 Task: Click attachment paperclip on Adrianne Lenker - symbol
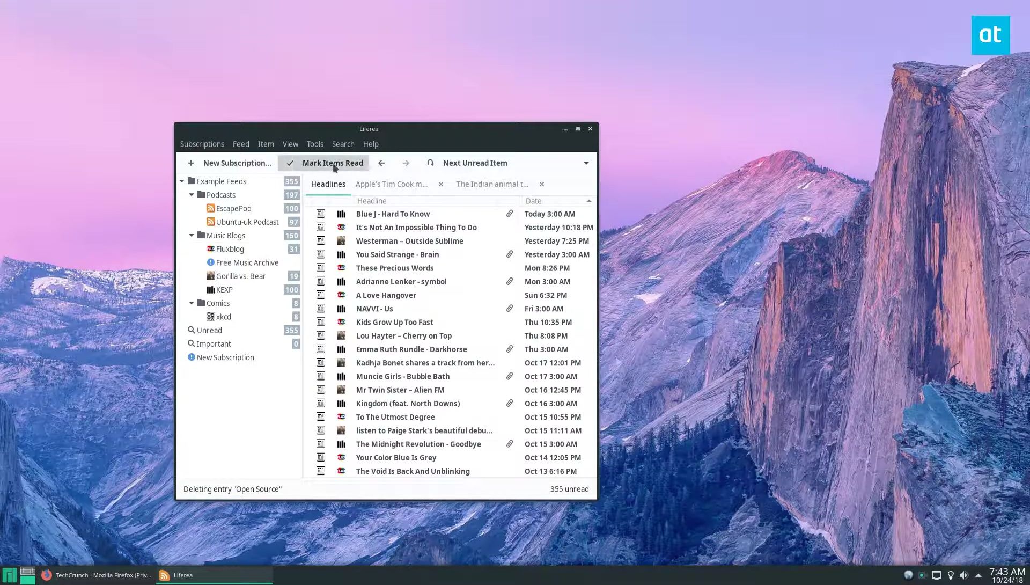(x=510, y=281)
